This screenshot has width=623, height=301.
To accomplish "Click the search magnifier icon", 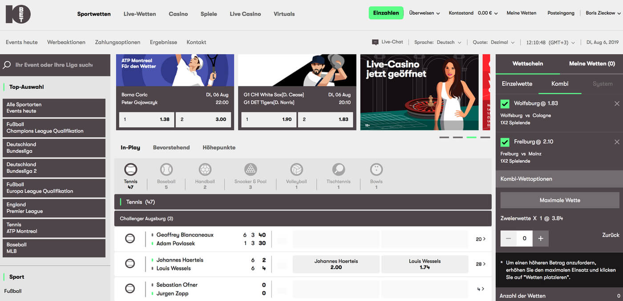I will coord(7,65).
